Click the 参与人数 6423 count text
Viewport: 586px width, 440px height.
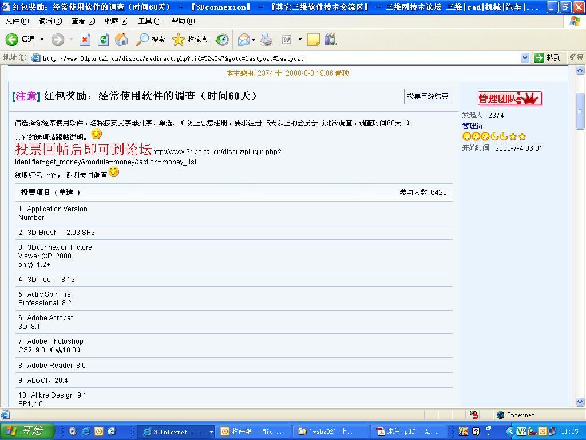[x=423, y=192]
